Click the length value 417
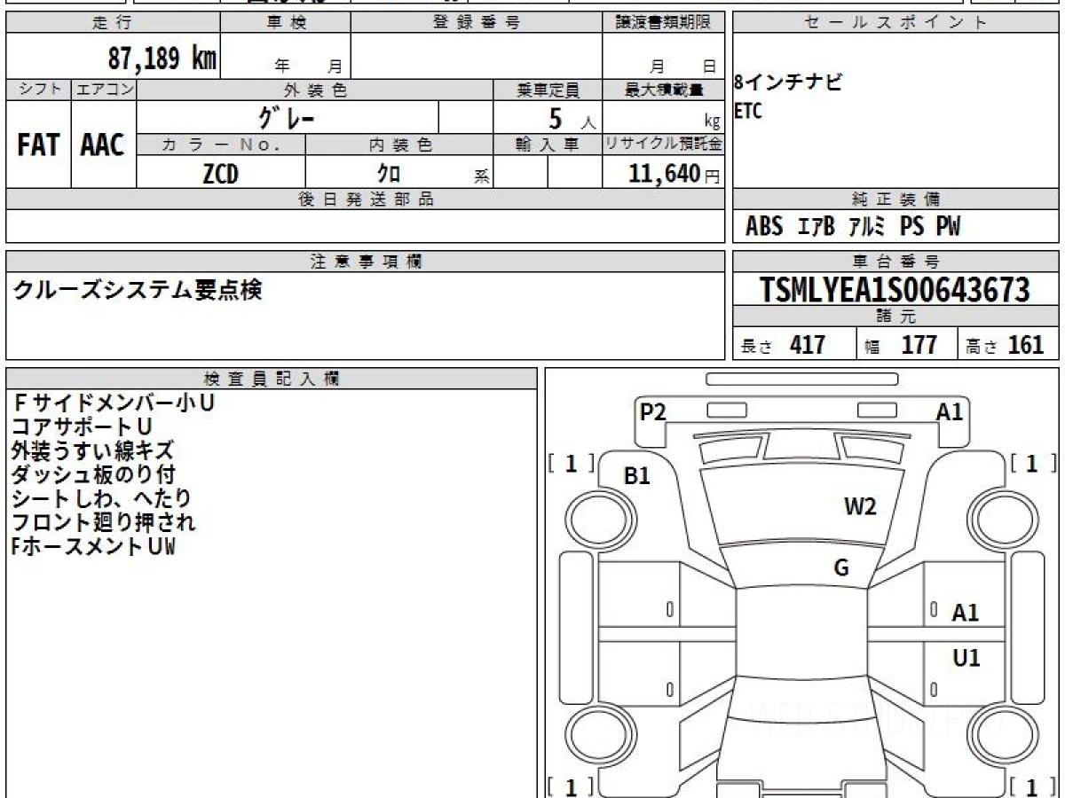Viewport: 1065px width, 798px height. 808,345
